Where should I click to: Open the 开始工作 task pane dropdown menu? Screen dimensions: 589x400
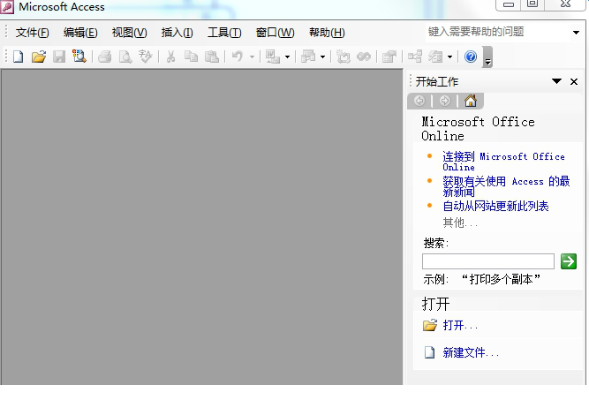(x=556, y=81)
